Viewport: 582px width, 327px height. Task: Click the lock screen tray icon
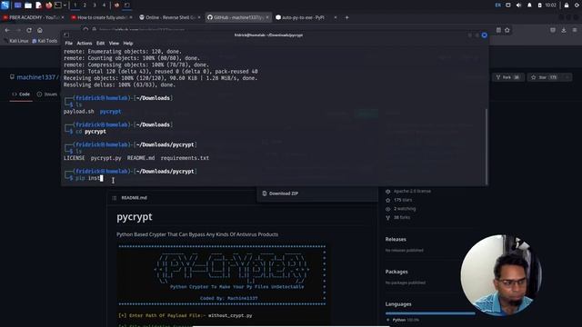(567, 5)
